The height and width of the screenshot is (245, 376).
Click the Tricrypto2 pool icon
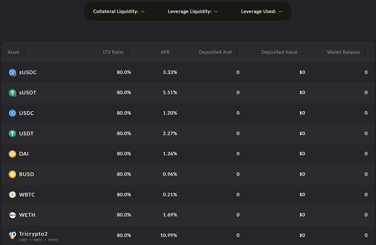[x=13, y=234]
